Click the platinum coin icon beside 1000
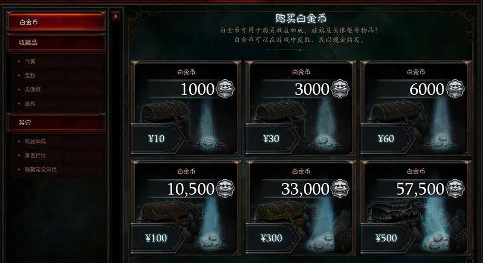The width and height of the screenshot is (483, 263). [225, 89]
